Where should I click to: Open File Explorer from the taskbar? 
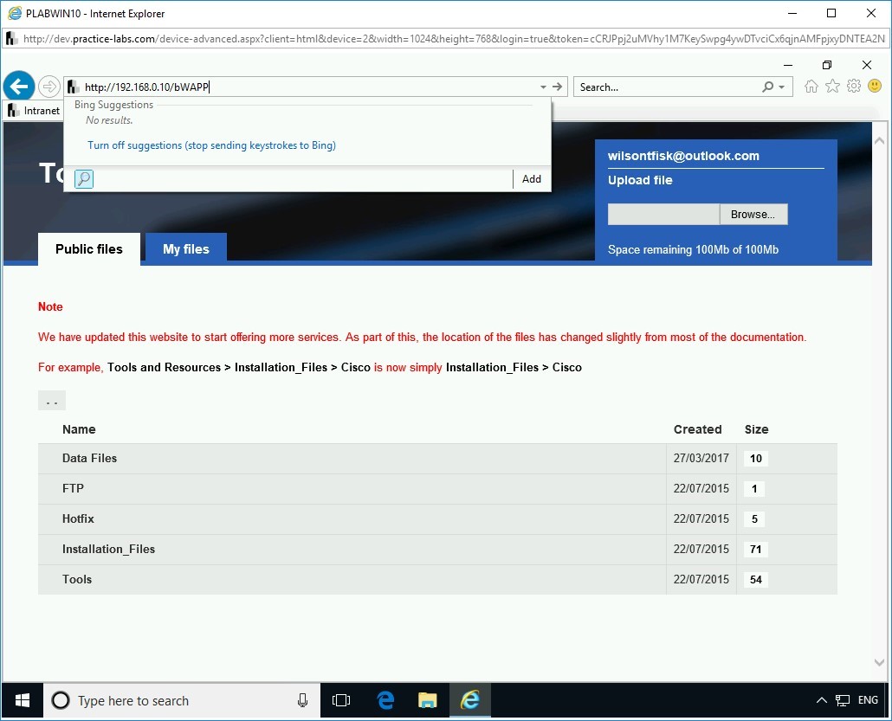pos(427,700)
